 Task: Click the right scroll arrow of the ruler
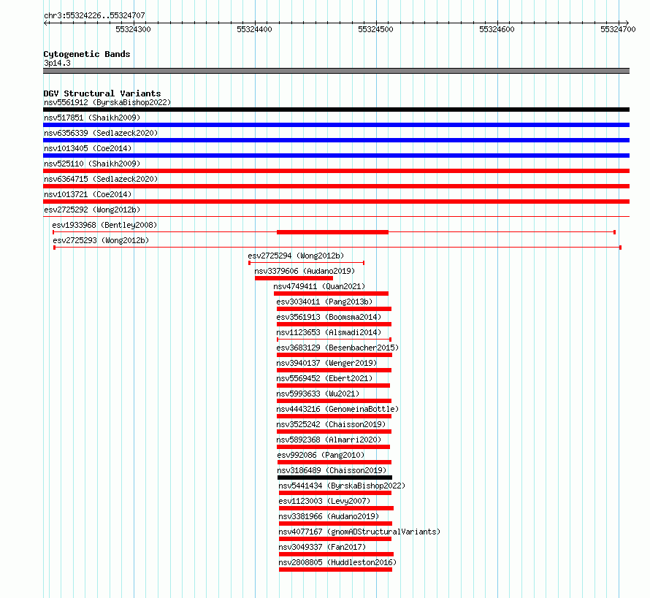(627, 23)
